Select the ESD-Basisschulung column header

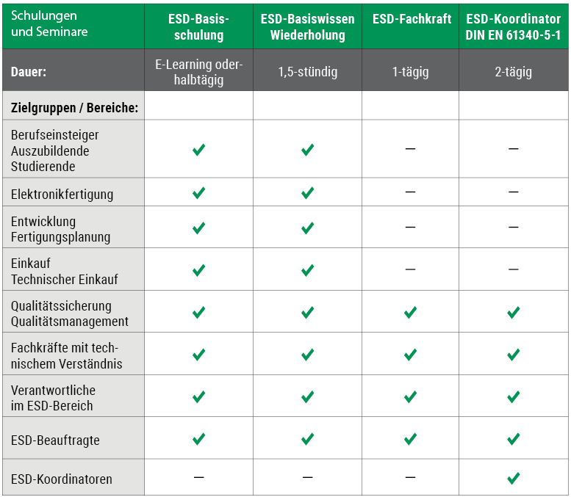point(198,26)
